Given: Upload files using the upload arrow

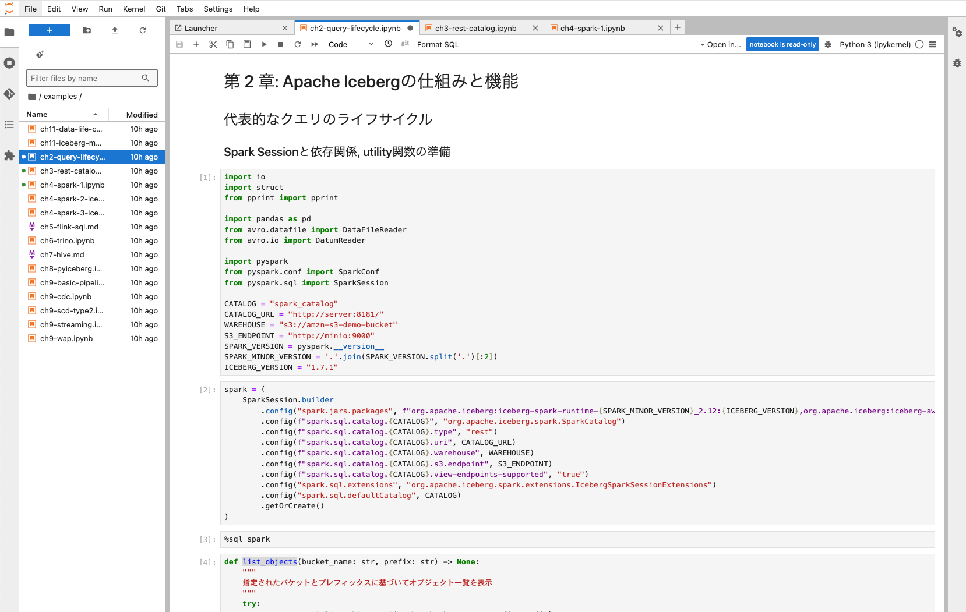Looking at the screenshot, I should point(115,30).
